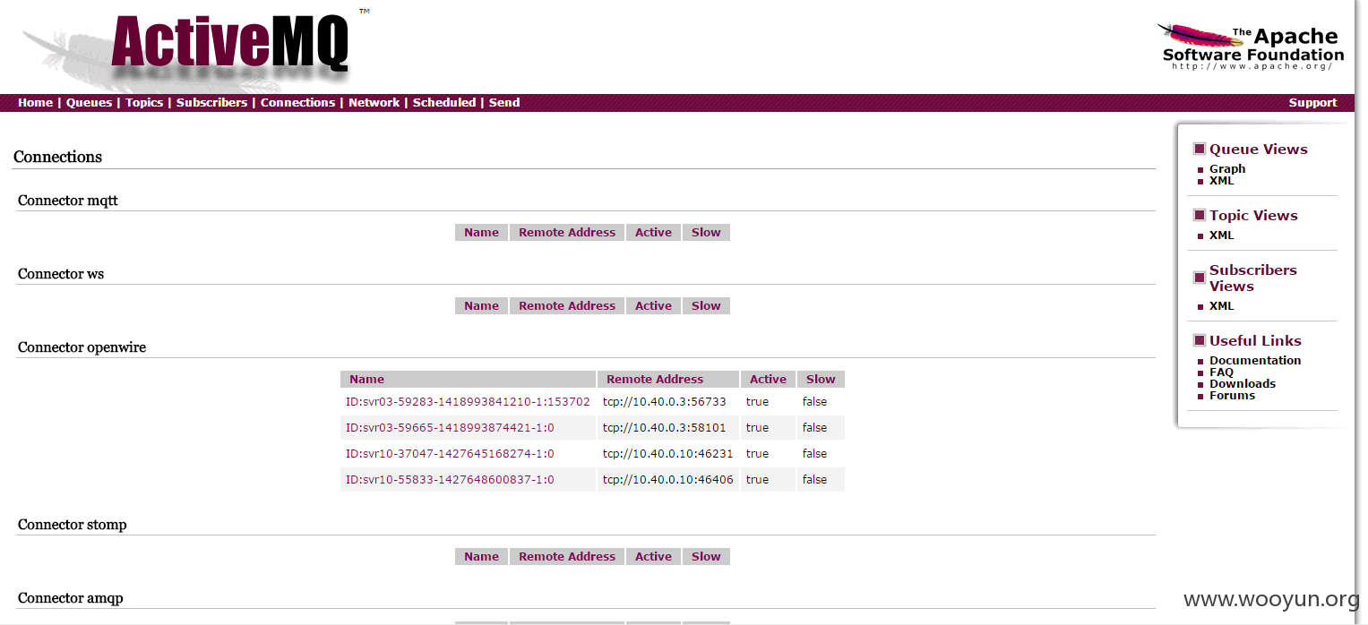The height and width of the screenshot is (625, 1368).
Task: Open the FAQ link
Action: pyautogui.click(x=1221, y=372)
